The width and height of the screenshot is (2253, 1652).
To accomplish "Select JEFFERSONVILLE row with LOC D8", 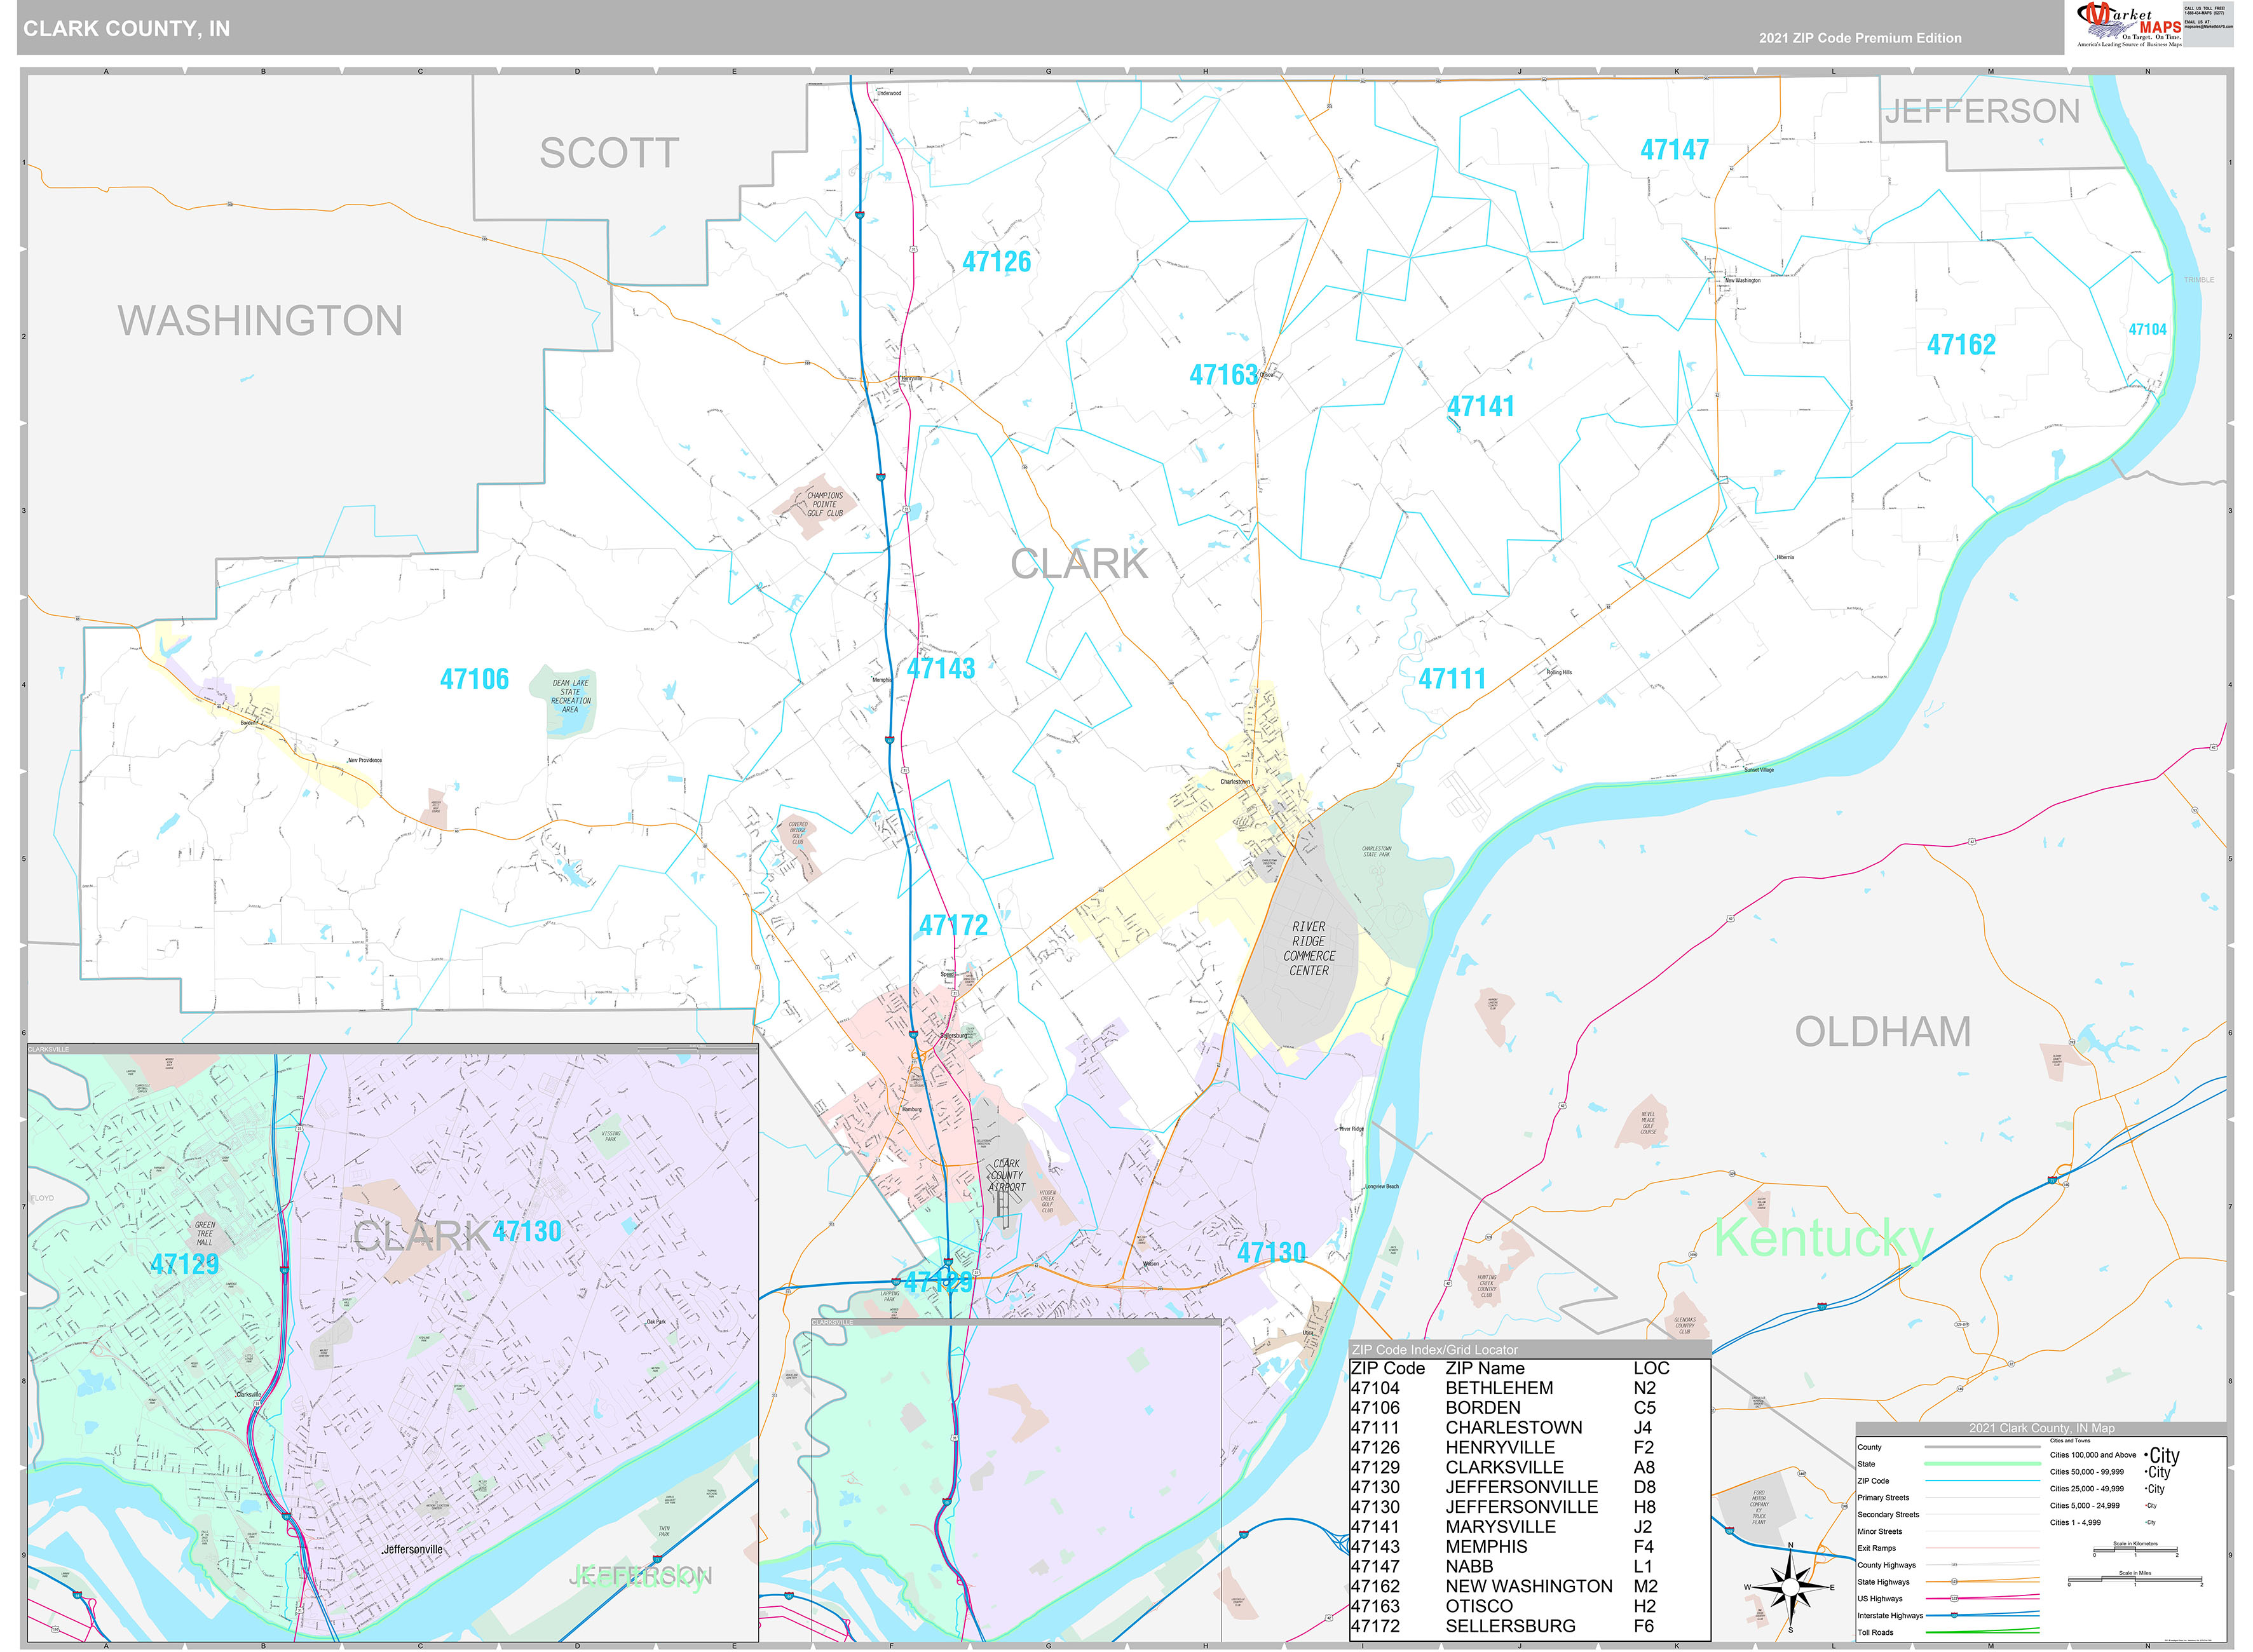I will click(x=1529, y=1487).
